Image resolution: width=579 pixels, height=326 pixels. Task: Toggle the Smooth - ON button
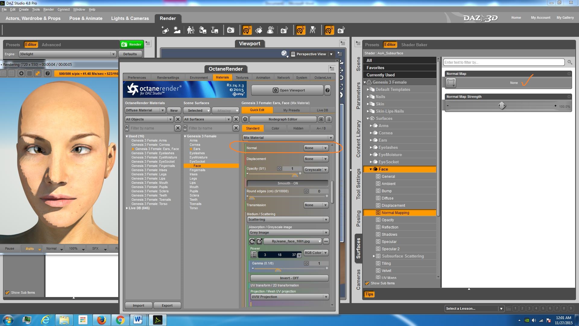coord(287,183)
